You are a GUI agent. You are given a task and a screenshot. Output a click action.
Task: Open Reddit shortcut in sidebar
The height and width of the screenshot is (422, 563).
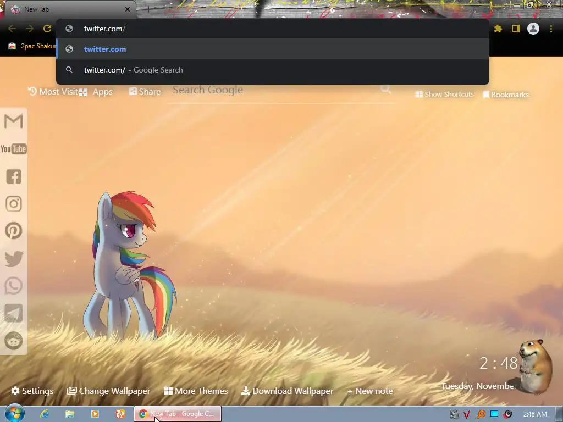coord(14,341)
